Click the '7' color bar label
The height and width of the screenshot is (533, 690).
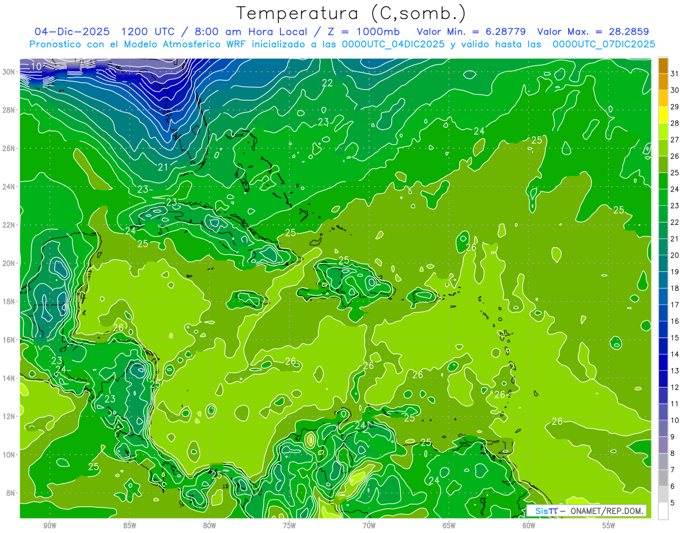(673, 470)
